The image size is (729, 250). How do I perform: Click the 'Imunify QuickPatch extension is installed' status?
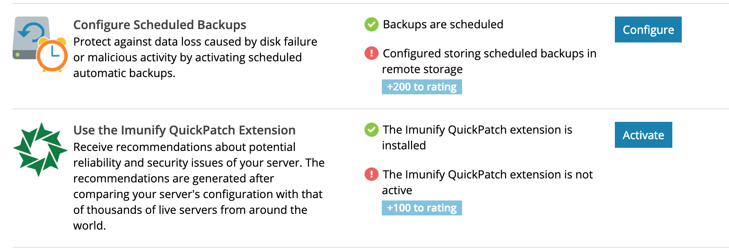[x=476, y=137]
